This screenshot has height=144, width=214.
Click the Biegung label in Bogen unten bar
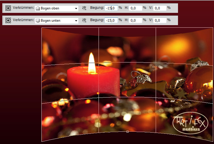pos(97,20)
